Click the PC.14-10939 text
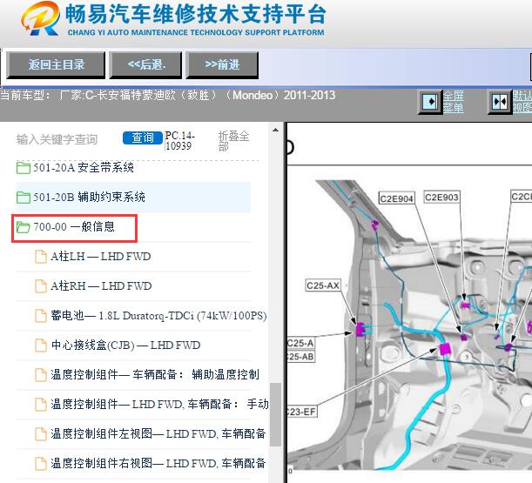Viewport: 532px width, 483px height. [180, 140]
